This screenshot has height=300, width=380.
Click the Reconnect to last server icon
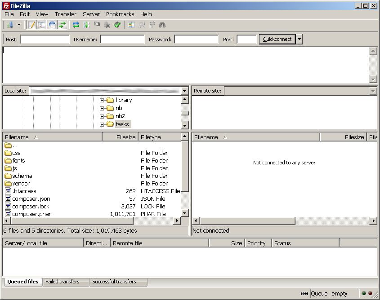tap(117, 25)
